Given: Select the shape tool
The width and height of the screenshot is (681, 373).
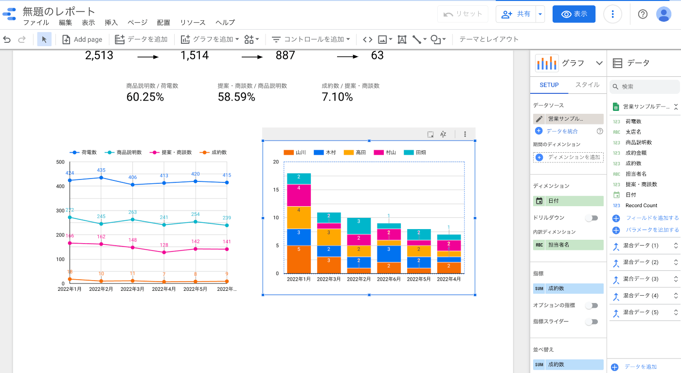Looking at the screenshot, I should coord(438,39).
